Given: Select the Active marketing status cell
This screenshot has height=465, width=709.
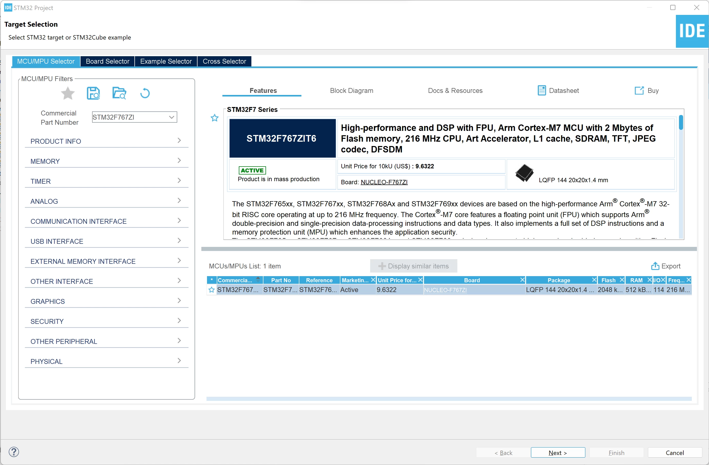Looking at the screenshot, I should 358,290.
